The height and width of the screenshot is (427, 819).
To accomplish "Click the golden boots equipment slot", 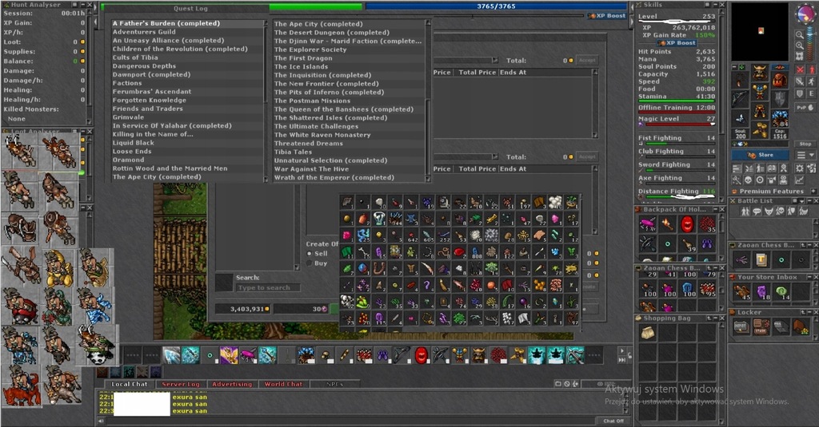I will [x=760, y=130].
